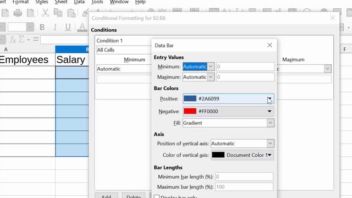This screenshot has height=198, width=352.
Task: Click the Cut scissors icon
Action: coord(45,13)
